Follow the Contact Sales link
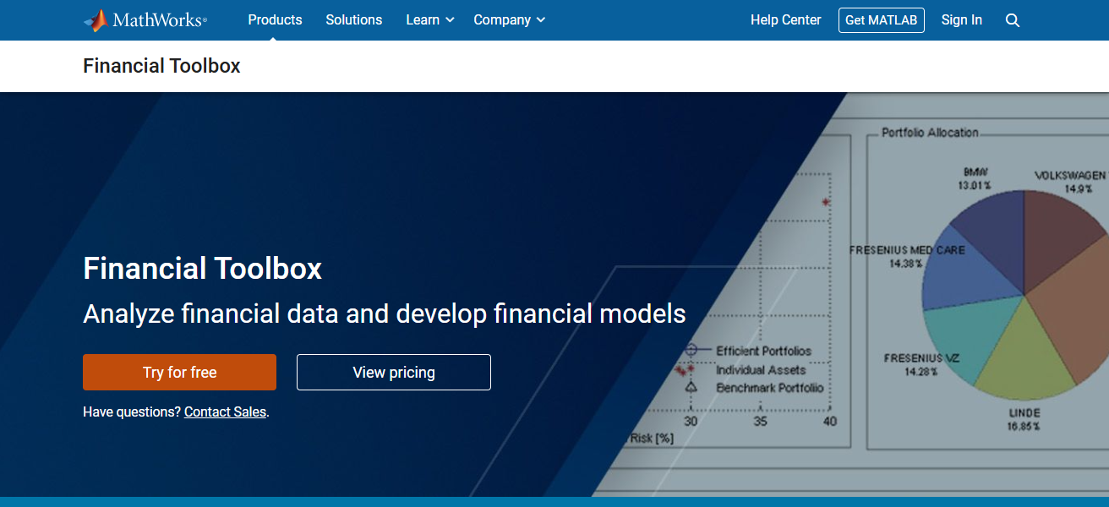 (225, 412)
